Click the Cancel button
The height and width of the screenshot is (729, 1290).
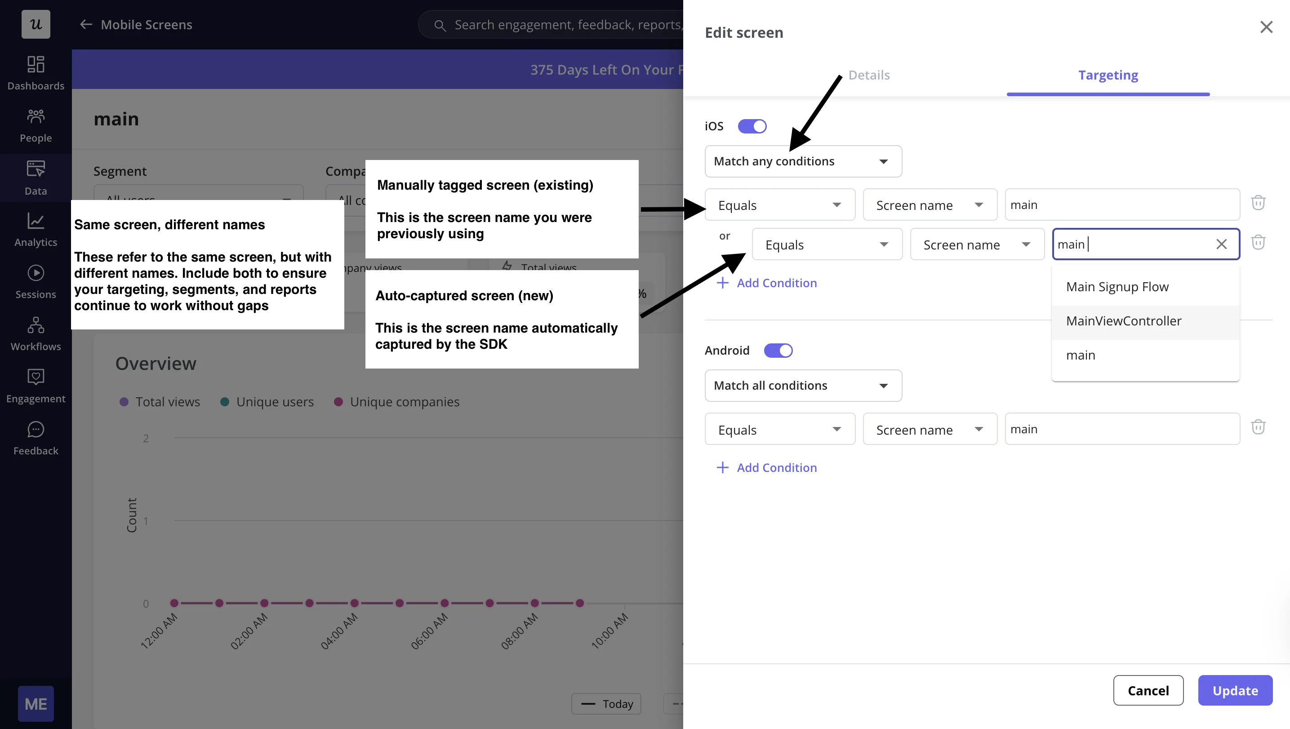tap(1148, 690)
